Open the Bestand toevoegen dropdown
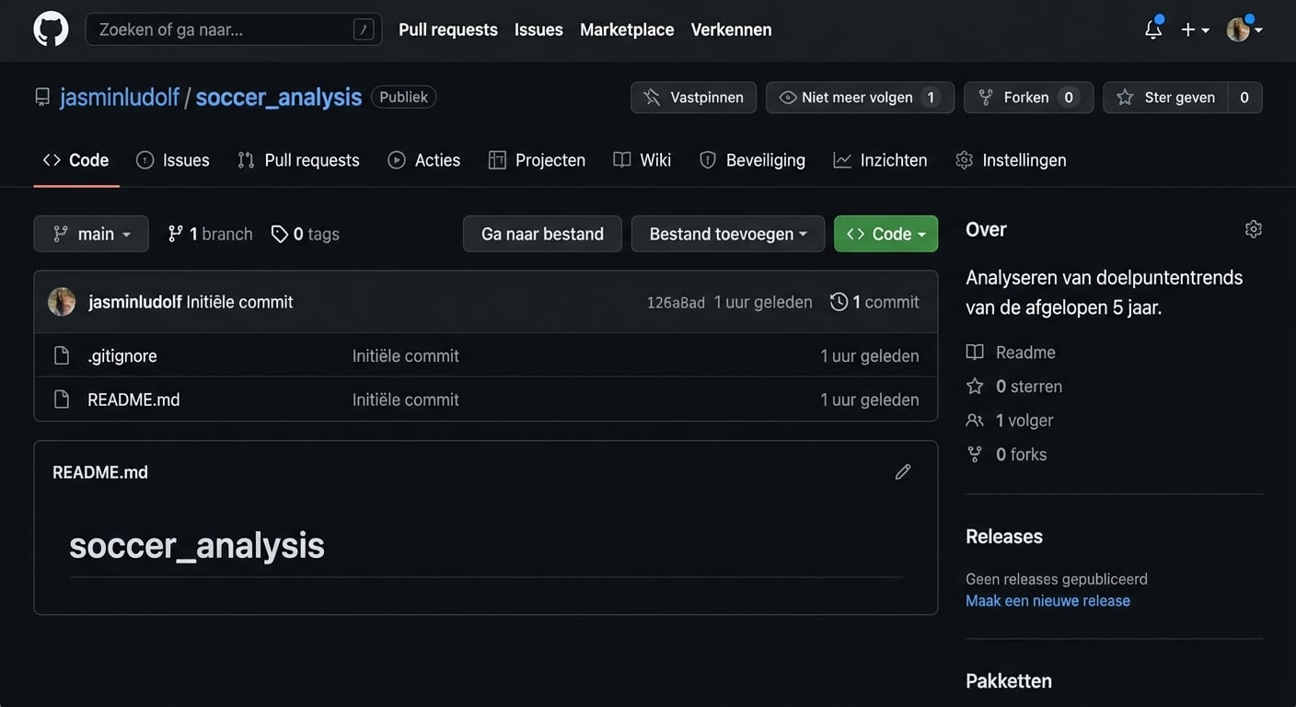 click(x=727, y=234)
